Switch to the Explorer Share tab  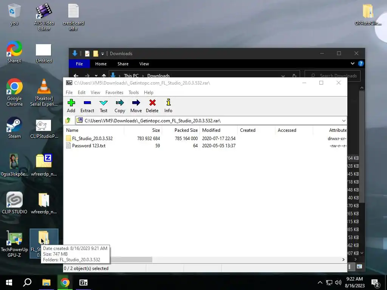[x=123, y=64]
